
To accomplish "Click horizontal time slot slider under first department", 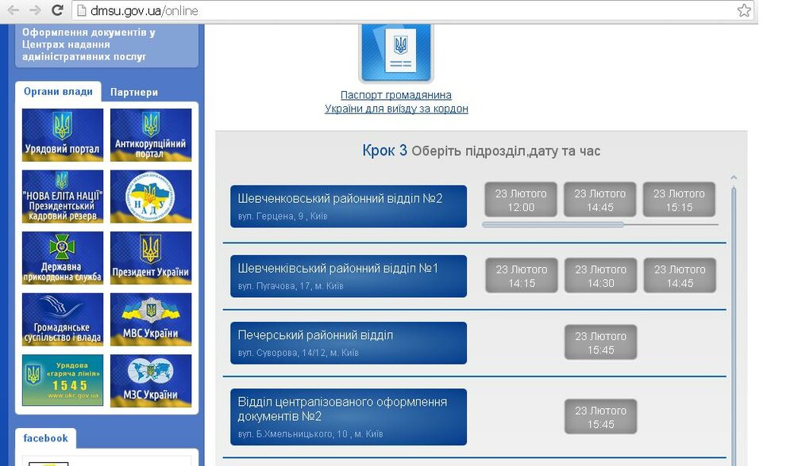I will click(x=553, y=224).
